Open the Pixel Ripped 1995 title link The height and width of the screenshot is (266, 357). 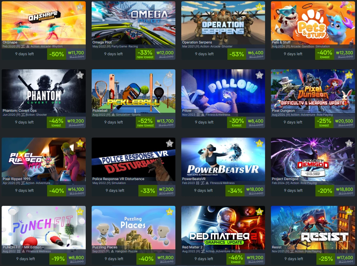click(16, 179)
